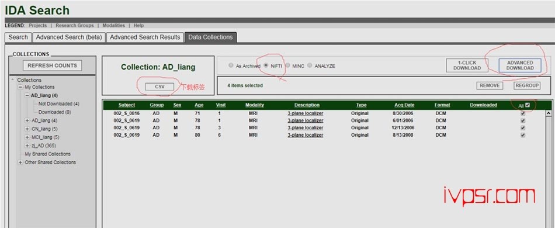
Task: Click the table scrollbar up arrow
Action: tap(549, 113)
